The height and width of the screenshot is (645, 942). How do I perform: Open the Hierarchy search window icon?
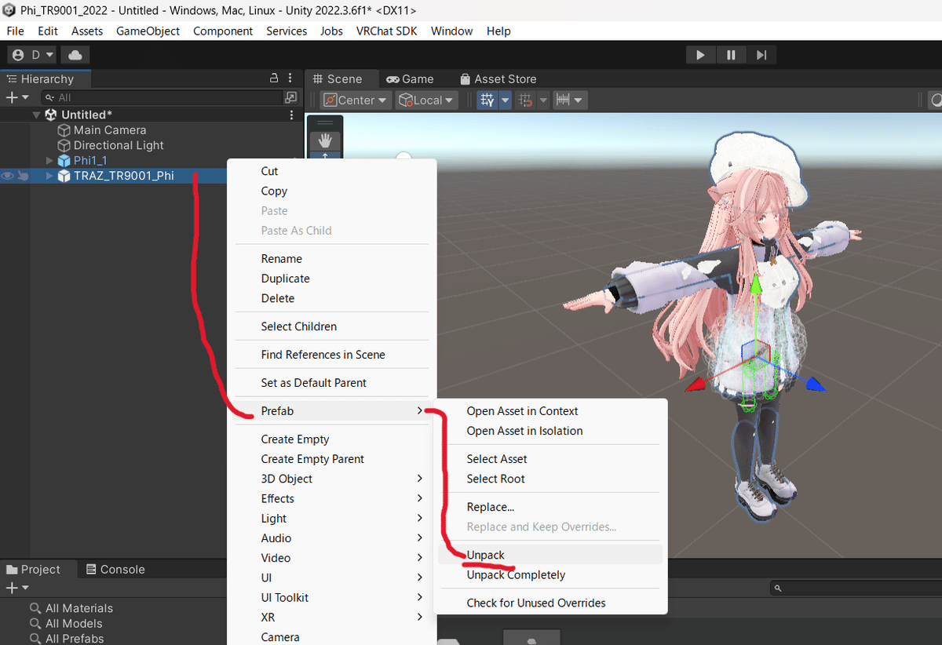pos(291,98)
